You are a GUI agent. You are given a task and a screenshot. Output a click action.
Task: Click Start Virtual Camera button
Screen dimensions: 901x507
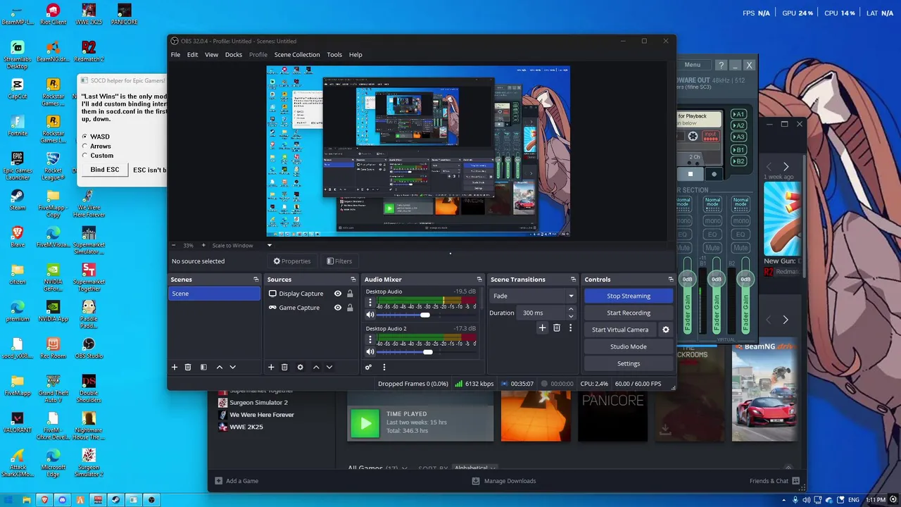[620, 330]
